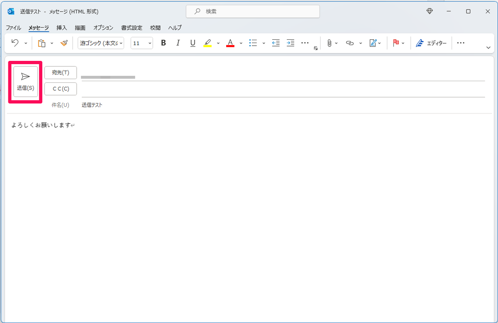Open the ファイル menu tab

coord(13,28)
